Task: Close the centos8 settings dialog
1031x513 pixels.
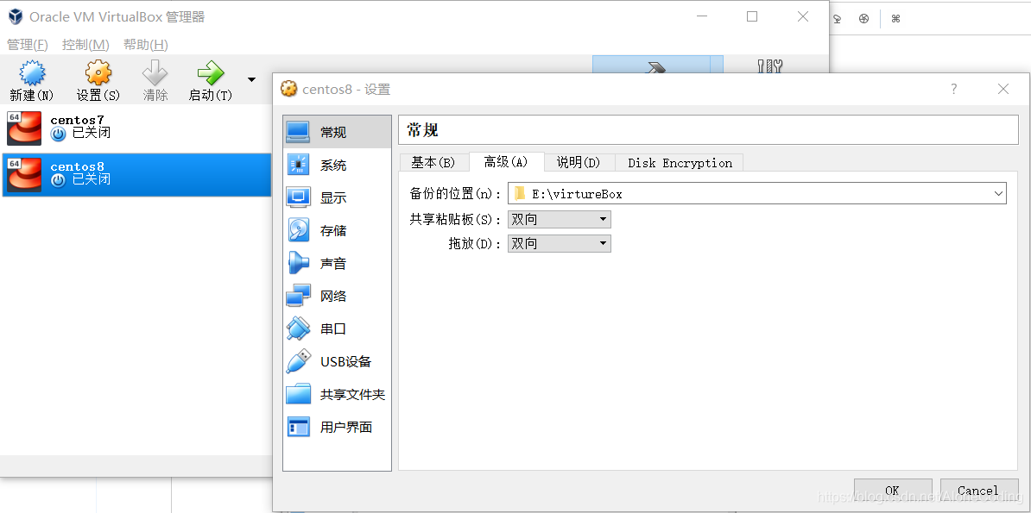Action: pos(1003,90)
